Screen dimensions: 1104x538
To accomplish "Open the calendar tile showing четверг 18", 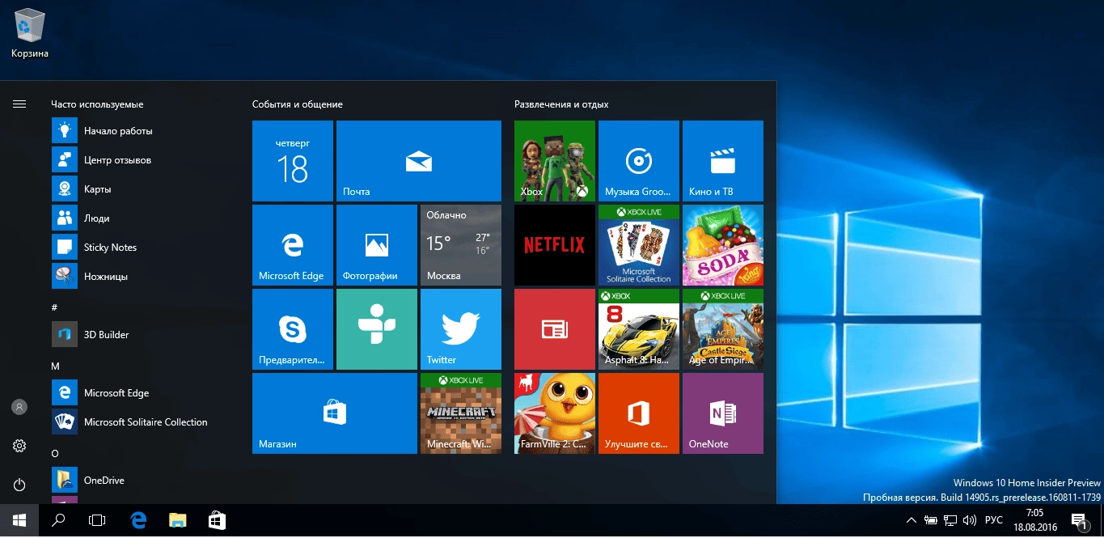I will coord(293,161).
